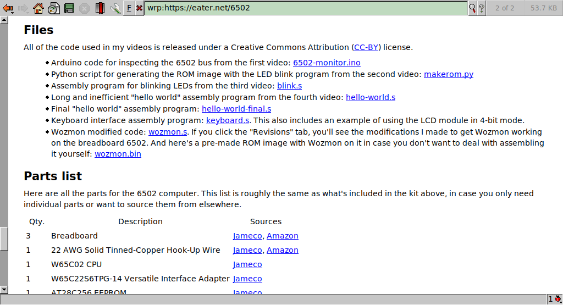Open the makerom.py link
The height and width of the screenshot is (305, 563).
(448, 74)
